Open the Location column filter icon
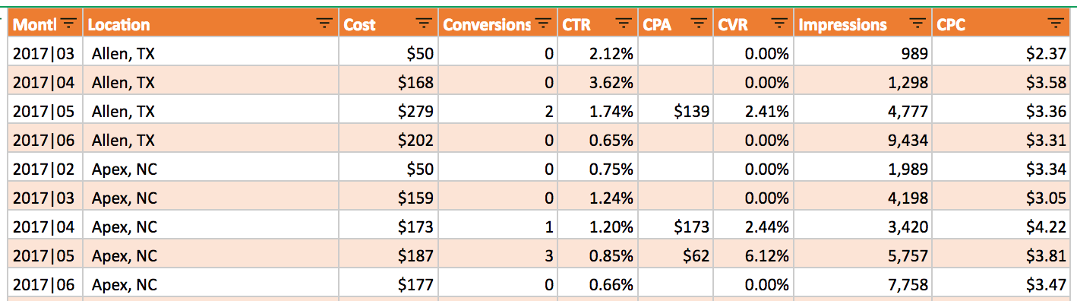This screenshot has height=301, width=1077. (x=324, y=24)
